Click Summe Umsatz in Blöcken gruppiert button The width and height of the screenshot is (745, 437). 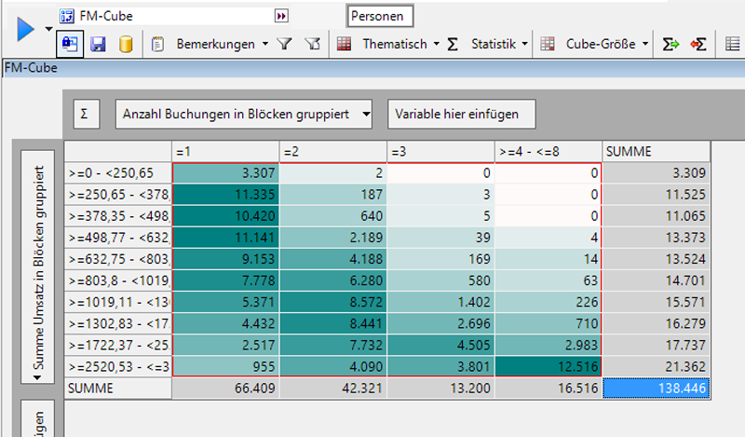[x=39, y=274]
